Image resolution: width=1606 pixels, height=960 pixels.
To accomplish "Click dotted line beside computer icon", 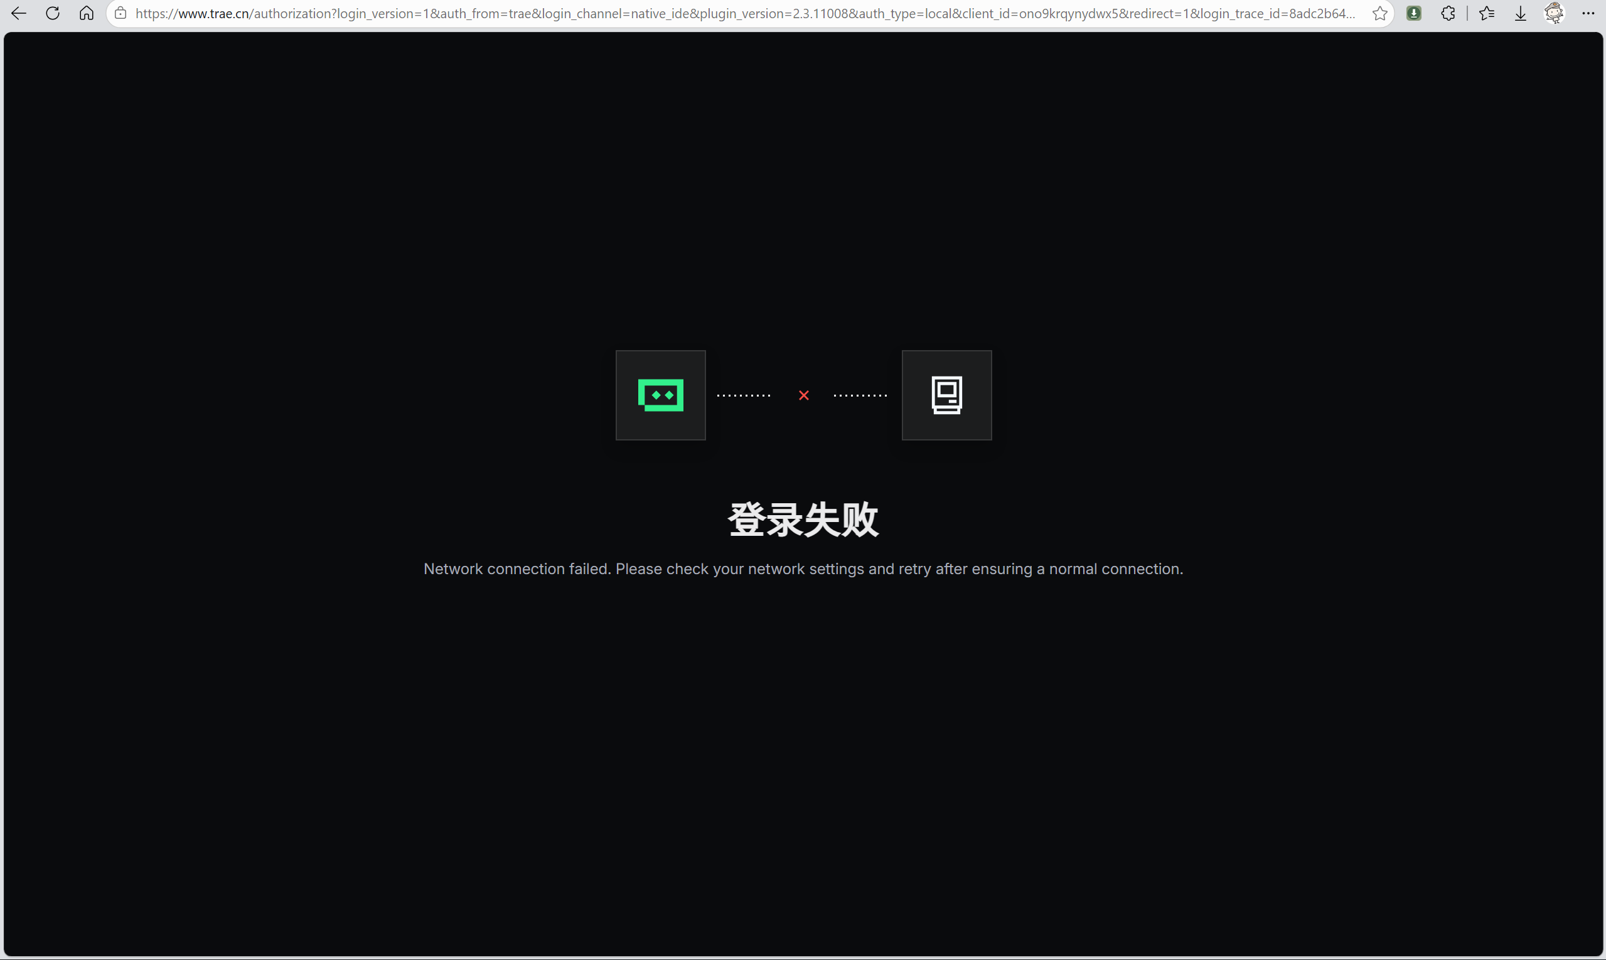I will 860,395.
